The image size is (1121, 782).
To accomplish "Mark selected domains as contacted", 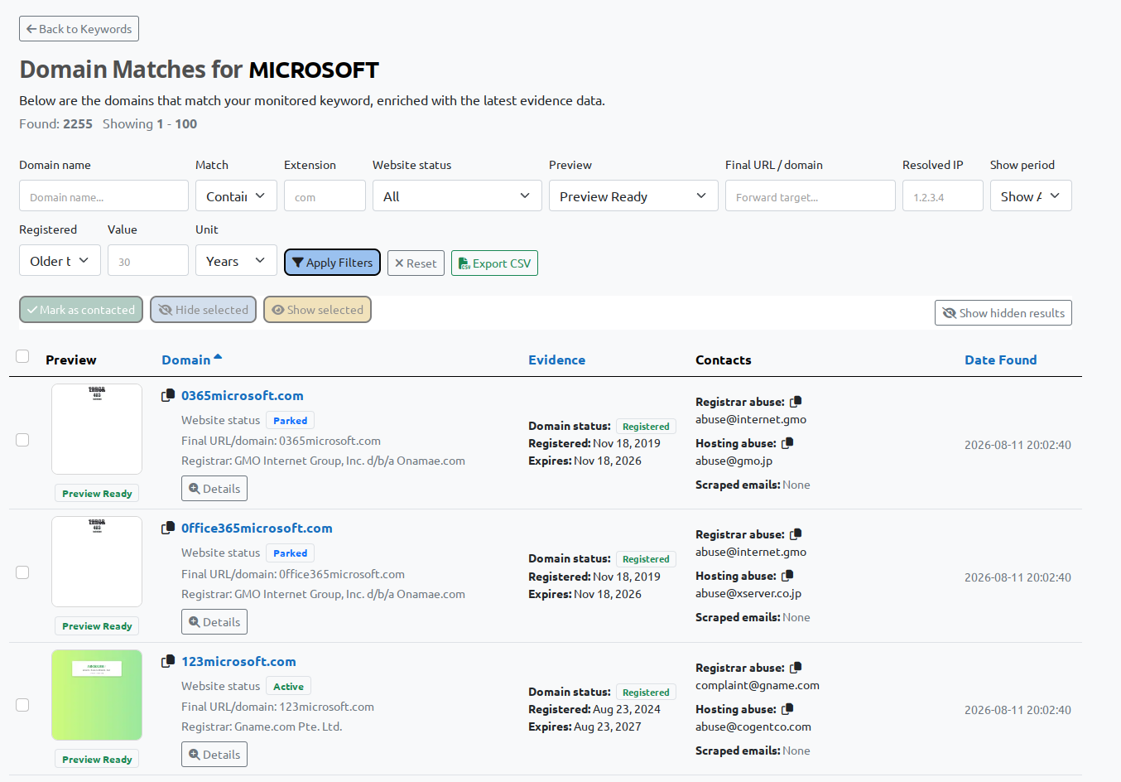I will click(x=81, y=310).
